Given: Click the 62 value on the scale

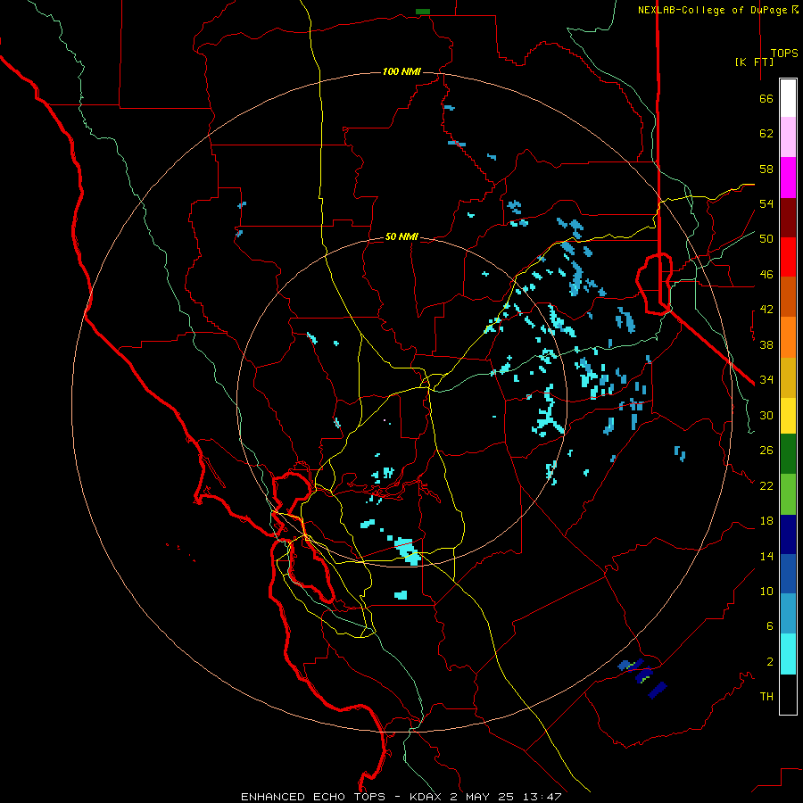Looking at the screenshot, I should coord(766,134).
